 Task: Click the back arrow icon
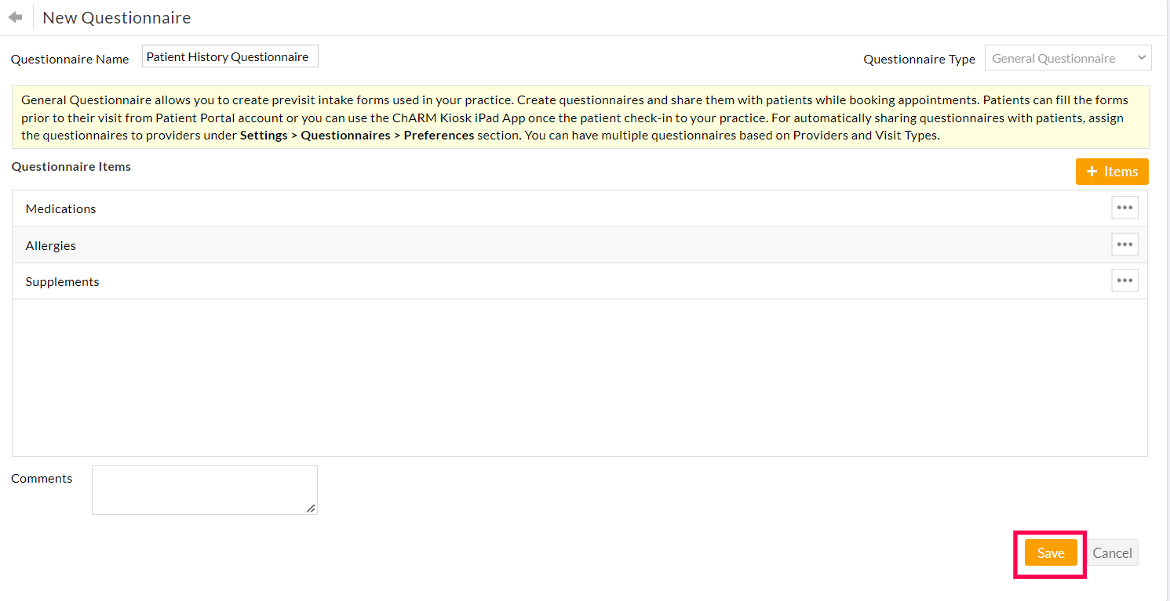(x=15, y=17)
